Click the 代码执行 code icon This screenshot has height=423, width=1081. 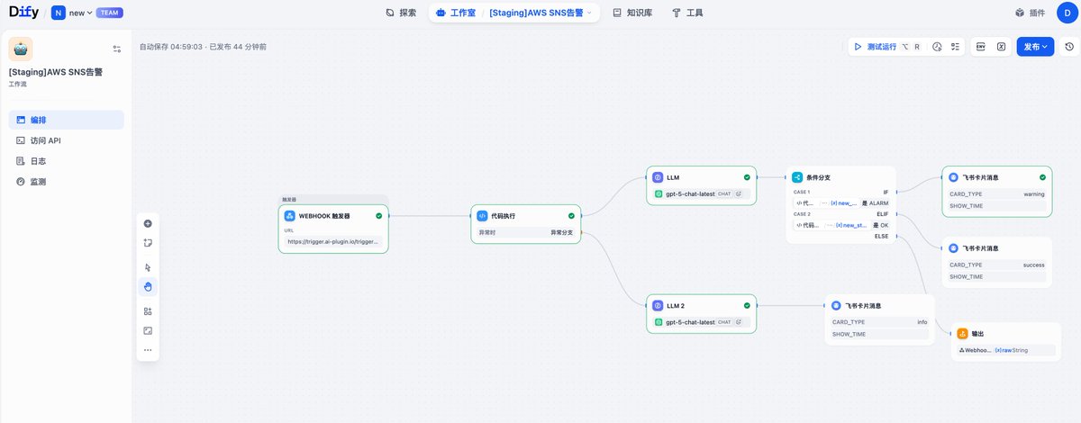(x=483, y=216)
